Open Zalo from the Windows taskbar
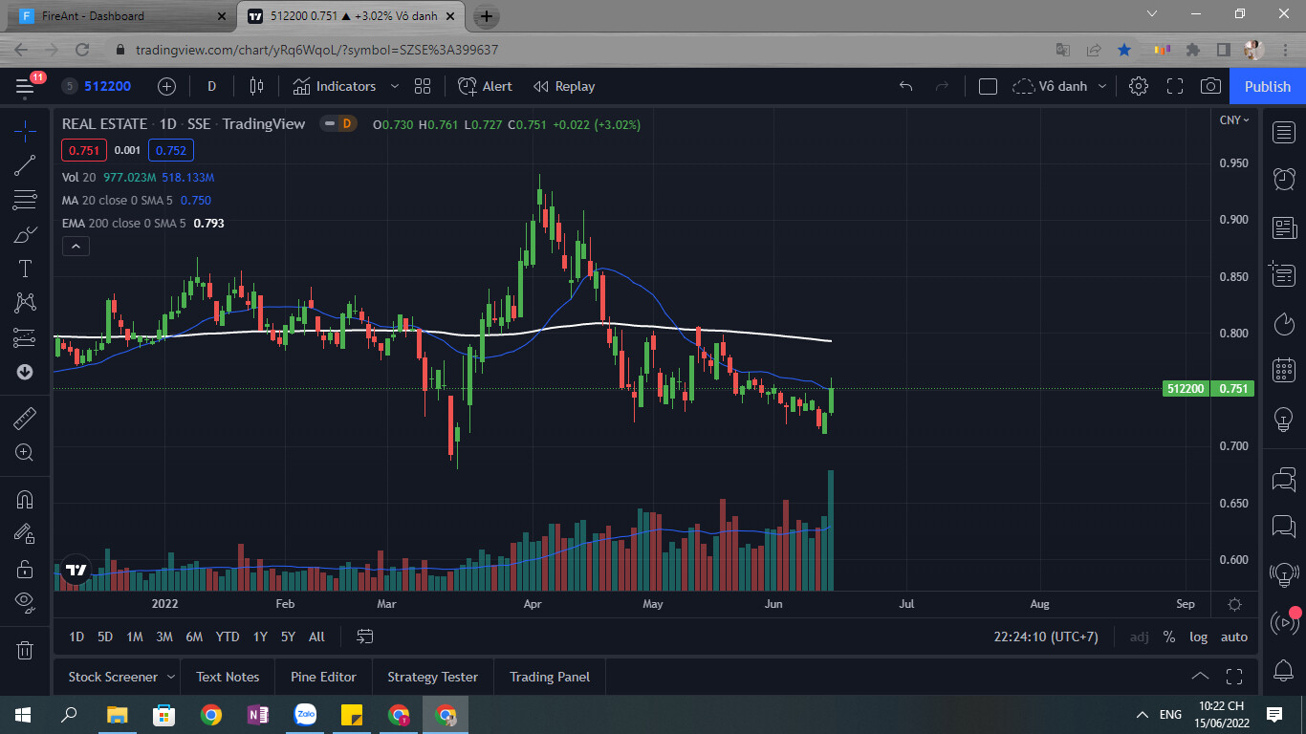The height and width of the screenshot is (734, 1306). tap(306, 714)
